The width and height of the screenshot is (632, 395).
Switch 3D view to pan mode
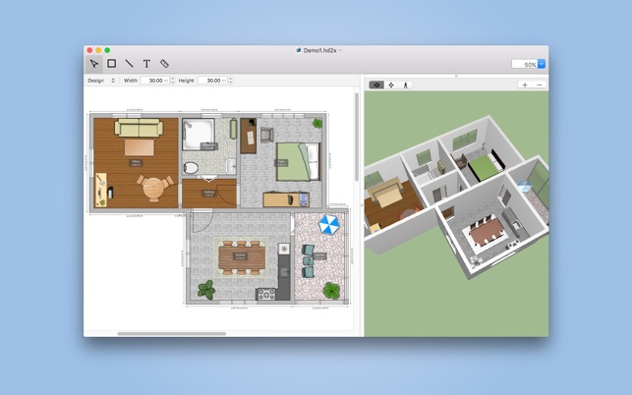[x=391, y=85]
